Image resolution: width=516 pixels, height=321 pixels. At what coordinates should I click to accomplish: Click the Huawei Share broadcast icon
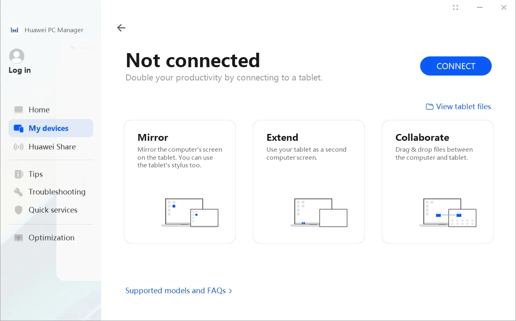coord(19,147)
